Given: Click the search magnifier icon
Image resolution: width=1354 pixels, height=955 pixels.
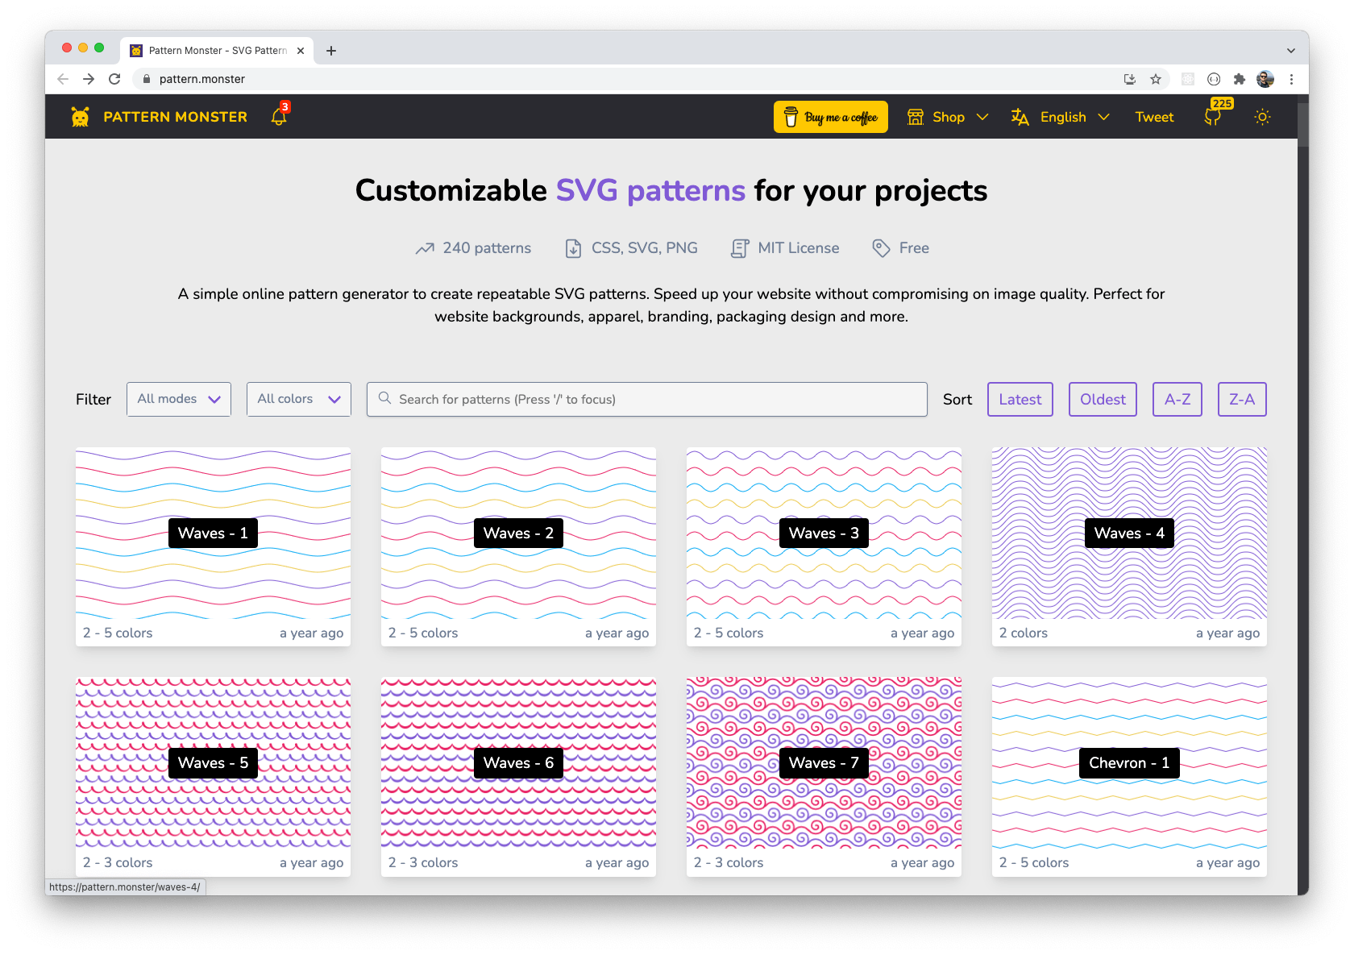Looking at the screenshot, I should (x=385, y=398).
